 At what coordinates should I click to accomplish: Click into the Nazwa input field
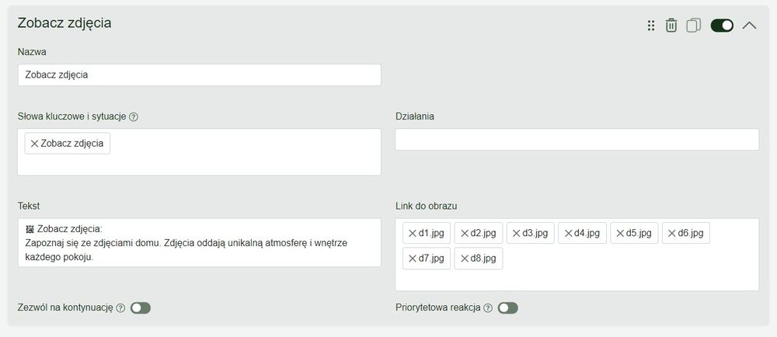point(199,75)
